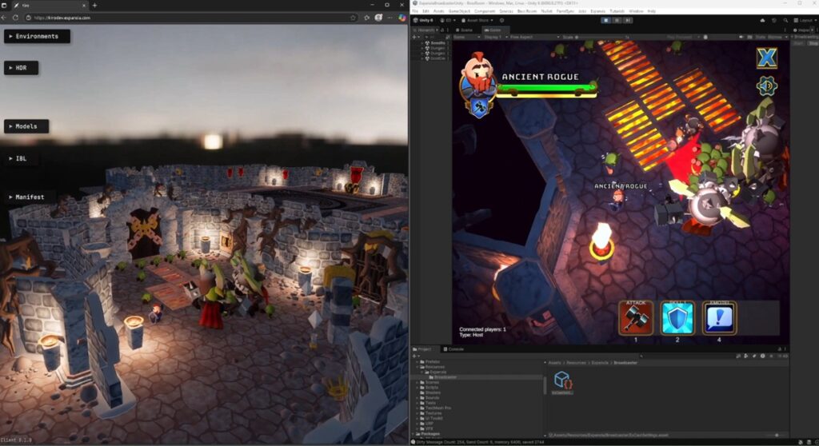Expand the IBL panel in the browser
This screenshot has height=446, width=819.
click(21, 158)
